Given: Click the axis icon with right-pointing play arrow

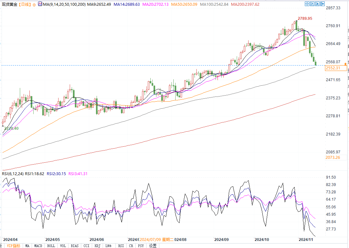Looking at the screenshot, I should click(317, 4).
